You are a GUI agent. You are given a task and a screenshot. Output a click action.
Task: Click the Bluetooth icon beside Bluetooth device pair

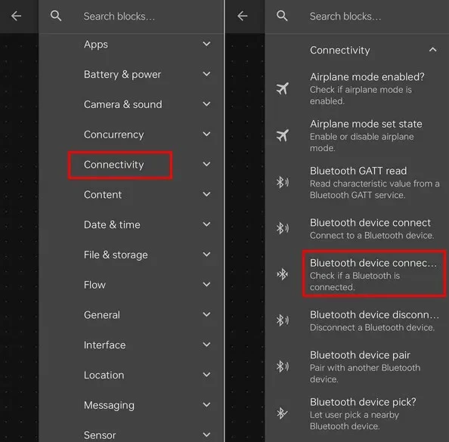(x=283, y=366)
